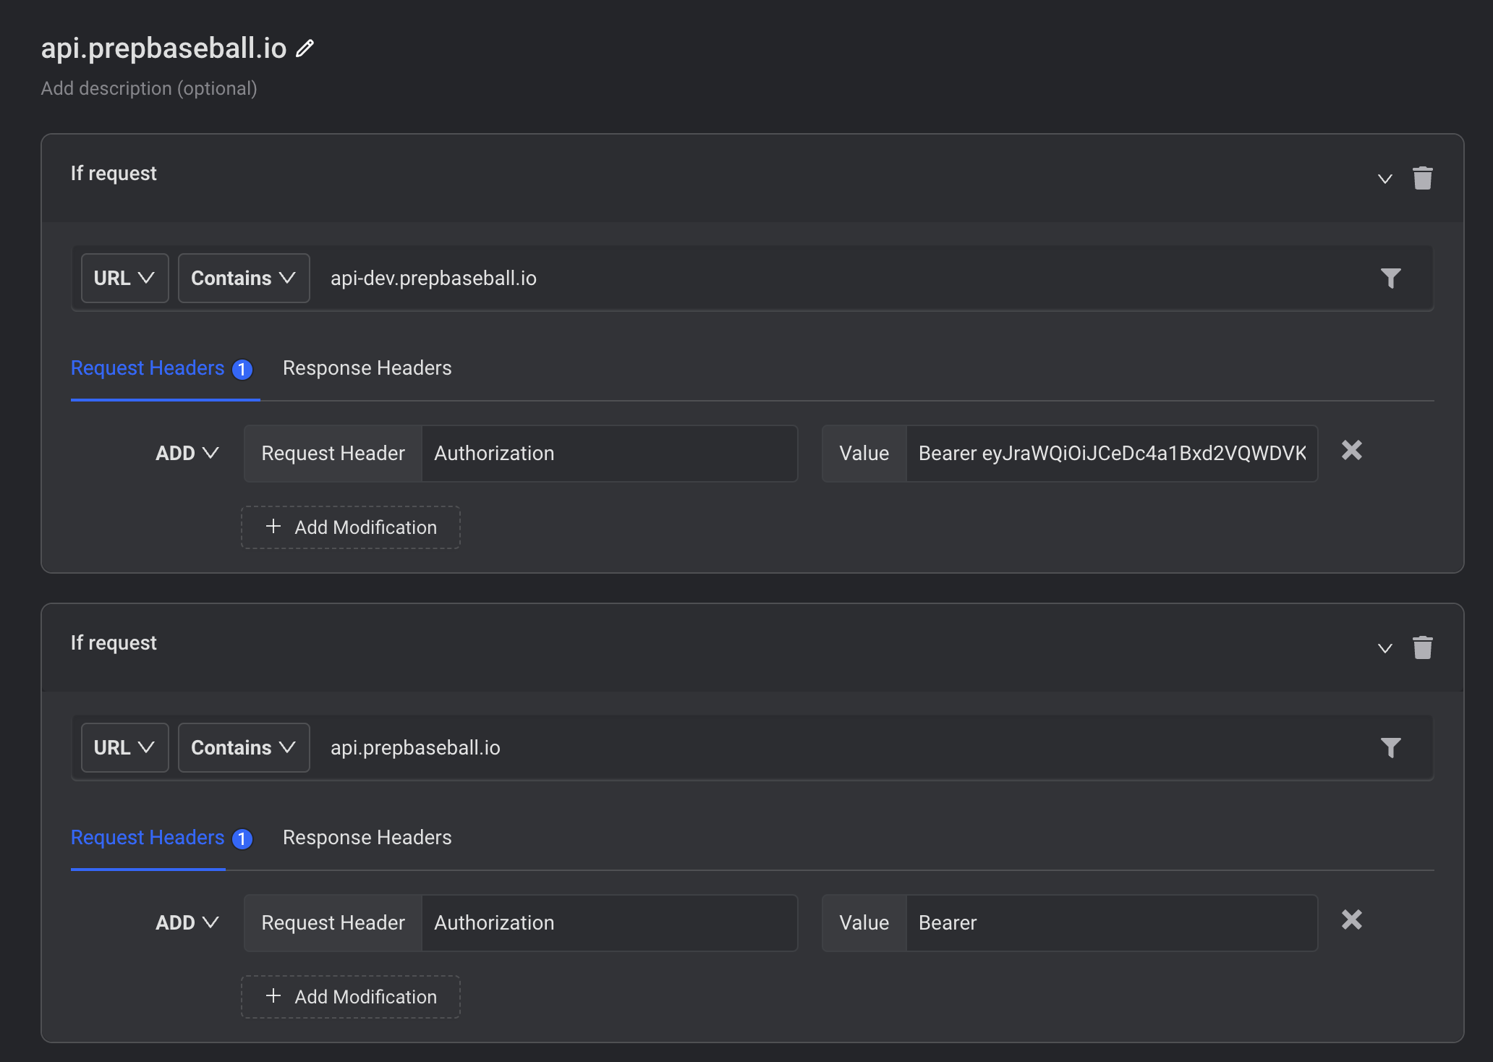This screenshot has width=1493, height=1062.
Task: Click filter icon for the api.prepbaseball.io rule
Action: 1390,748
